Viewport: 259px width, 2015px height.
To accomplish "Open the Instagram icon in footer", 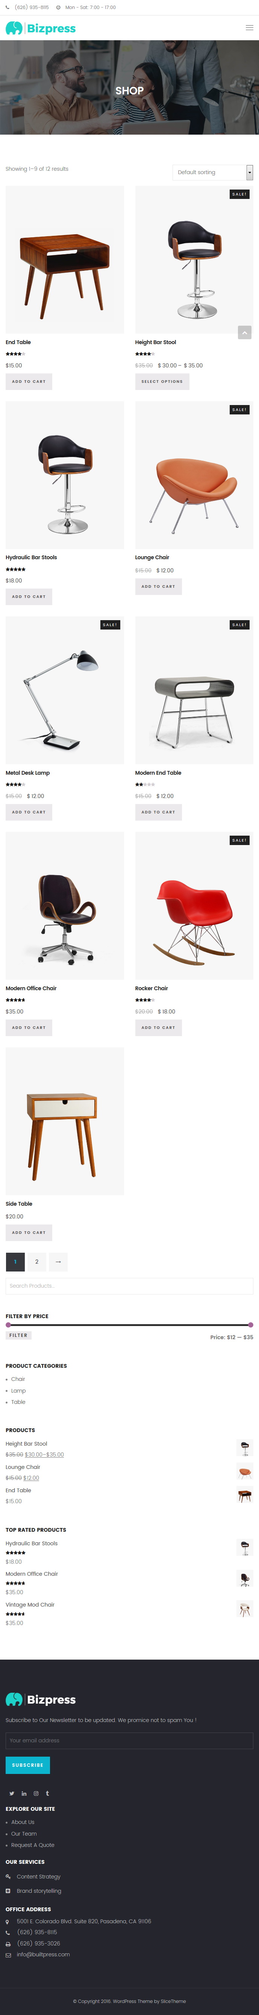I will click(35, 1793).
